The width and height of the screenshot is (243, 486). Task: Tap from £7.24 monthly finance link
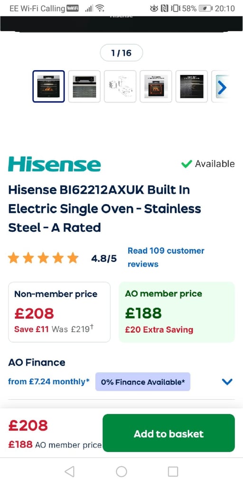pos(49,382)
